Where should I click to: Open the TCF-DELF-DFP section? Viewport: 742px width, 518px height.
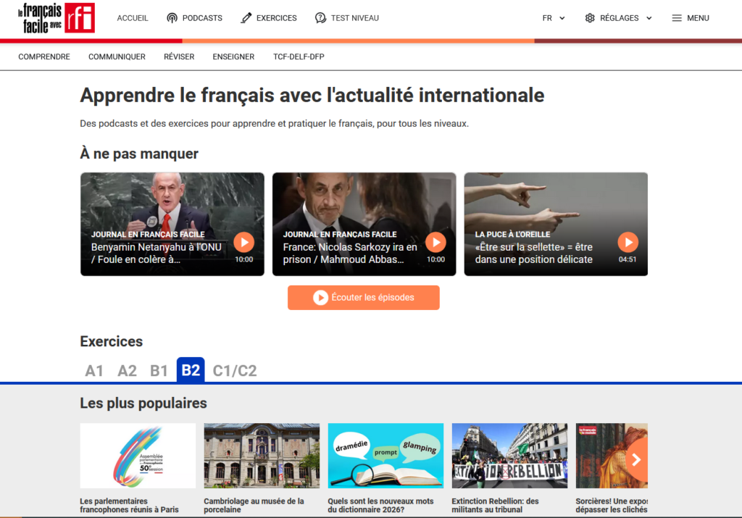tap(299, 57)
